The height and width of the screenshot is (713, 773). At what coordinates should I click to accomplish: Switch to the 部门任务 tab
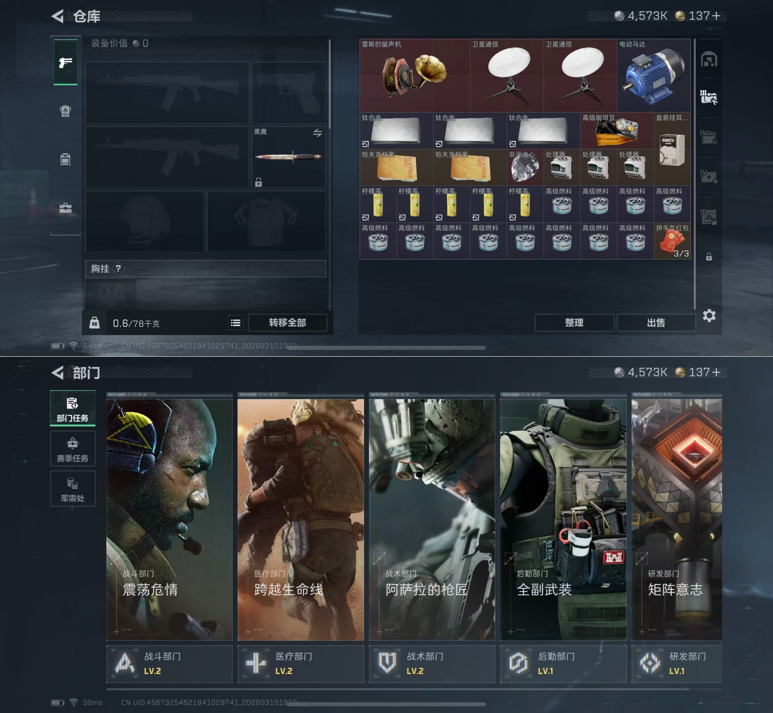point(72,409)
